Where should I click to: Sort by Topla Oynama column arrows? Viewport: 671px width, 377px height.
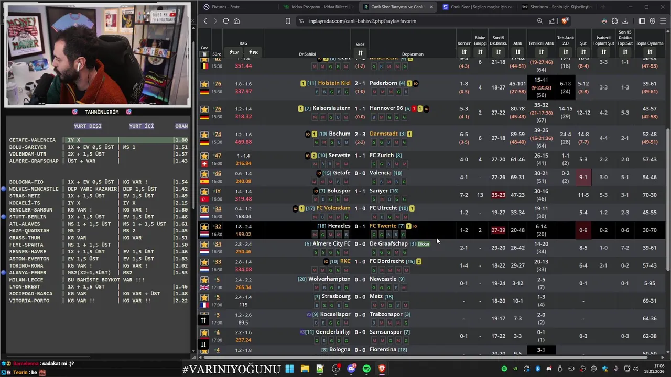650,52
